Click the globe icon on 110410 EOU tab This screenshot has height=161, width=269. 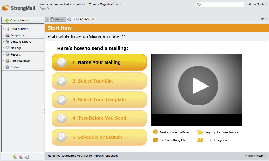point(69,19)
